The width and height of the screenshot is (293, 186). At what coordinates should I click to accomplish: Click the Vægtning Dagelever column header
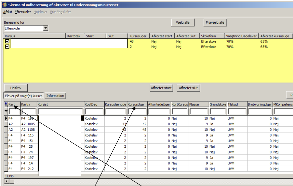(x=241, y=36)
